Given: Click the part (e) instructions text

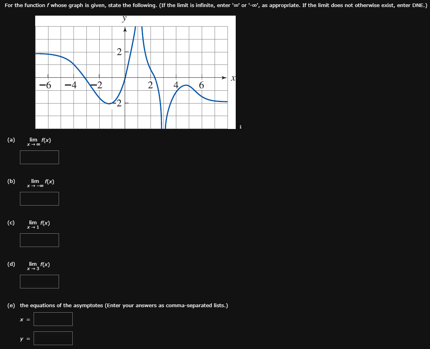Looking at the screenshot, I should coord(117,305).
